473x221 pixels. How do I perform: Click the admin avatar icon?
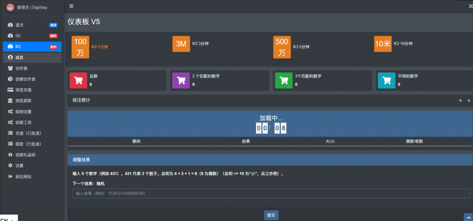10,7
